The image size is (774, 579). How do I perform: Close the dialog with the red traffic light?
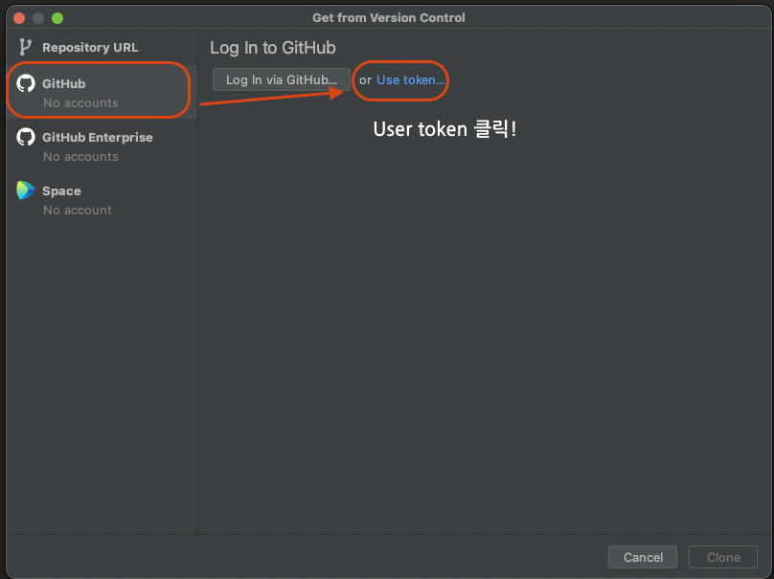tap(17, 17)
